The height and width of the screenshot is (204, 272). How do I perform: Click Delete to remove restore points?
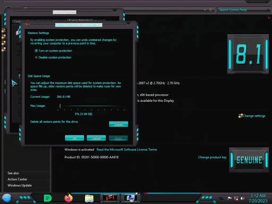[118, 124]
